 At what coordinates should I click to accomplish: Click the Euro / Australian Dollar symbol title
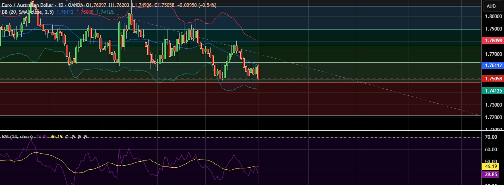coord(27,5)
